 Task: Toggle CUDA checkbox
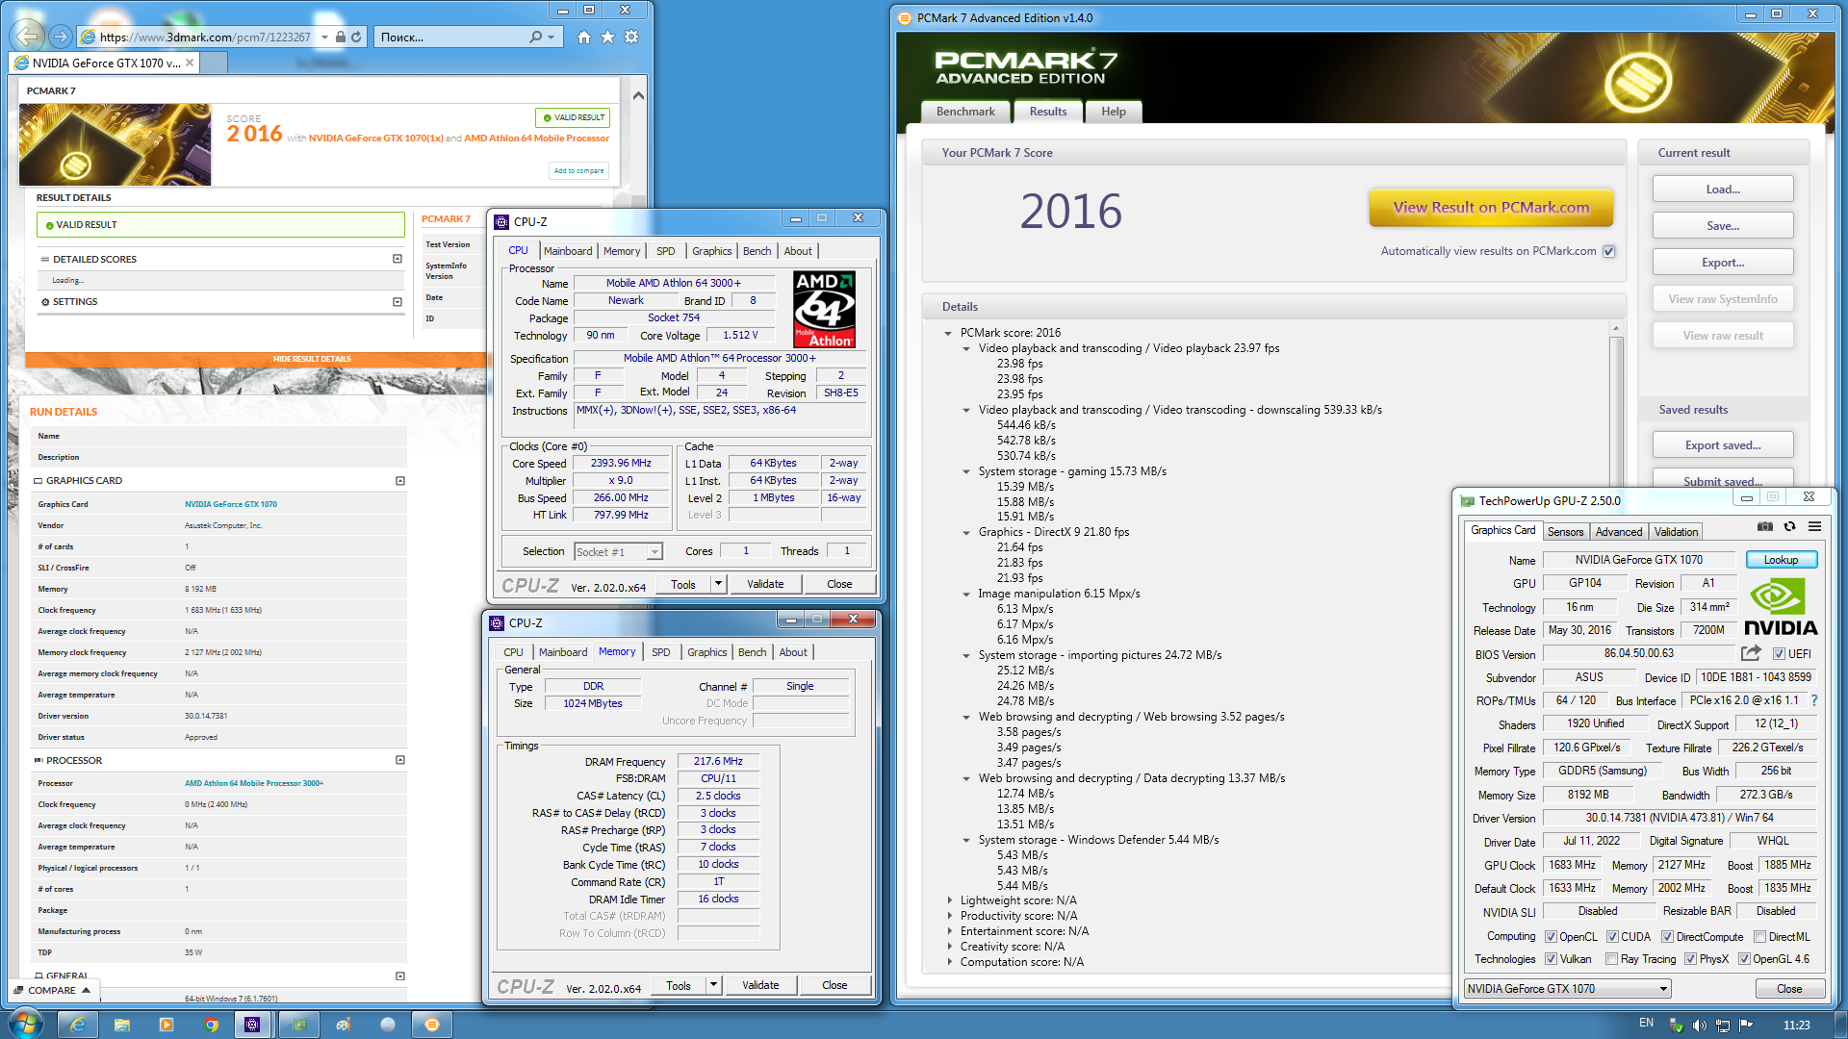[1612, 936]
